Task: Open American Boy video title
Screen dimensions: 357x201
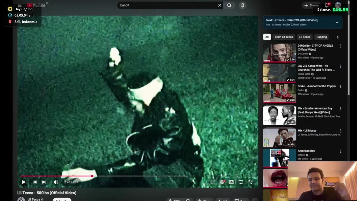Action: pyautogui.click(x=306, y=151)
